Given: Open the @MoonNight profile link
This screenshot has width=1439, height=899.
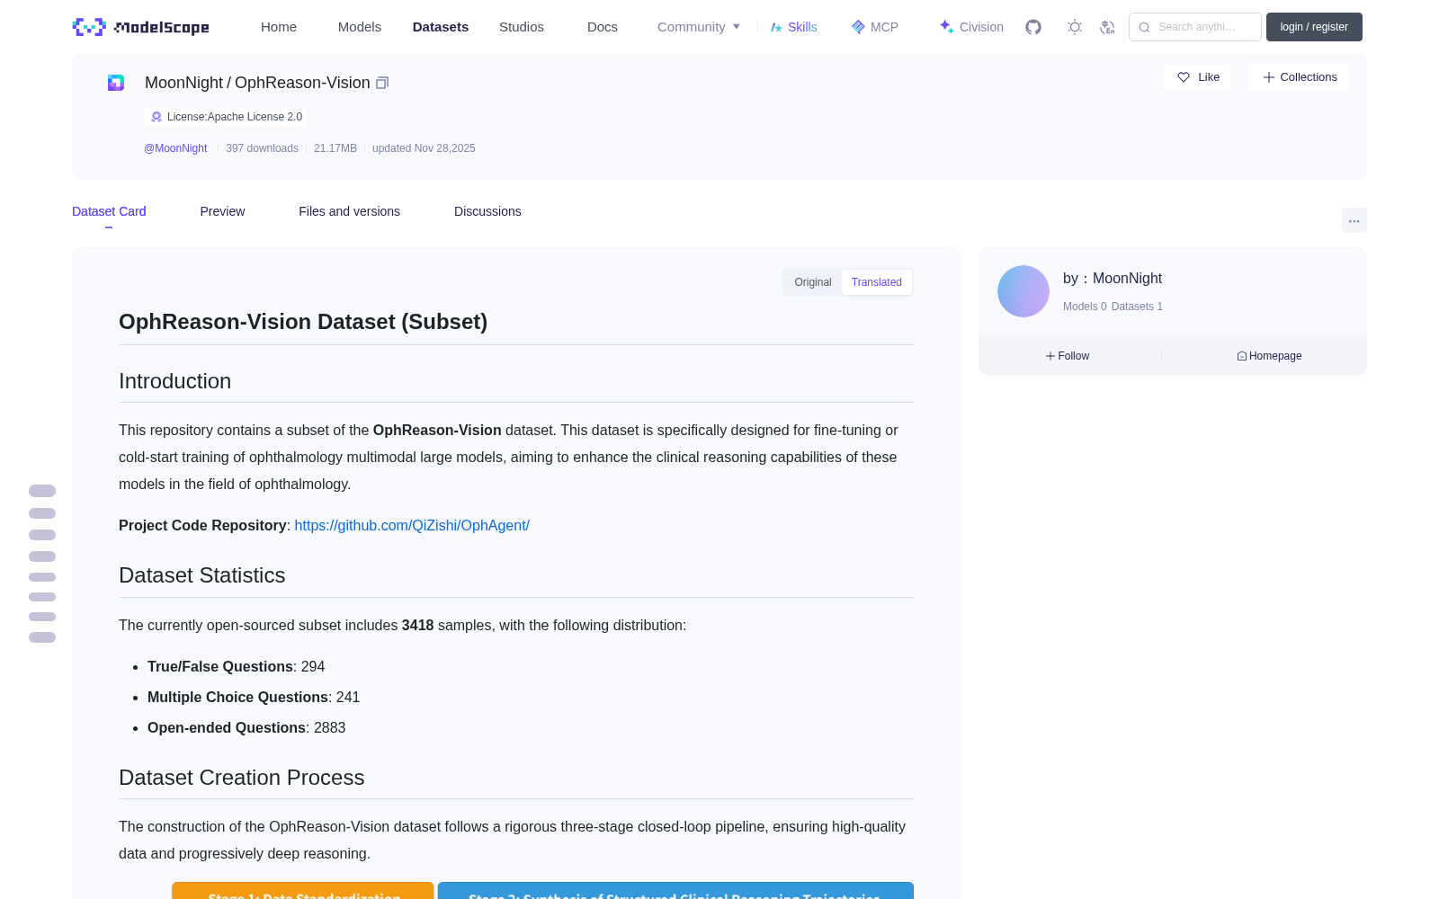Looking at the screenshot, I should coord(175,148).
